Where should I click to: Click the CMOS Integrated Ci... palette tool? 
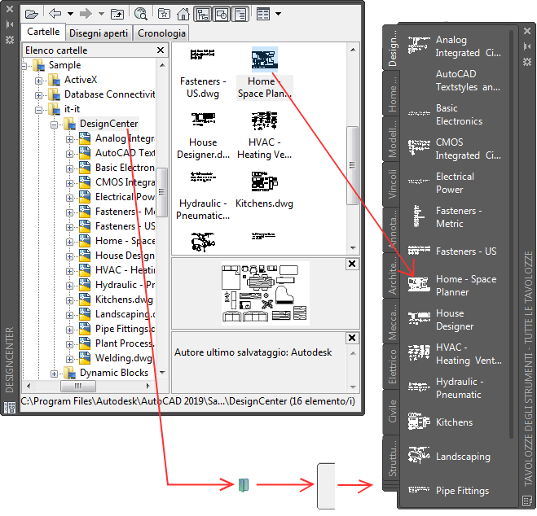(x=455, y=149)
